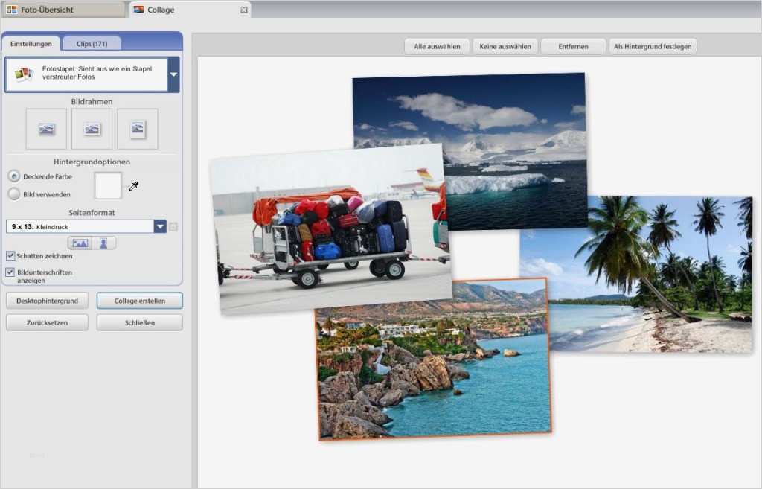Open the Foto-Übersicht tab
762x489 pixels.
tap(63, 10)
